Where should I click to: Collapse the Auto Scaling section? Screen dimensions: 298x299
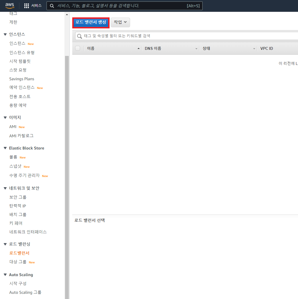[x=5, y=275]
